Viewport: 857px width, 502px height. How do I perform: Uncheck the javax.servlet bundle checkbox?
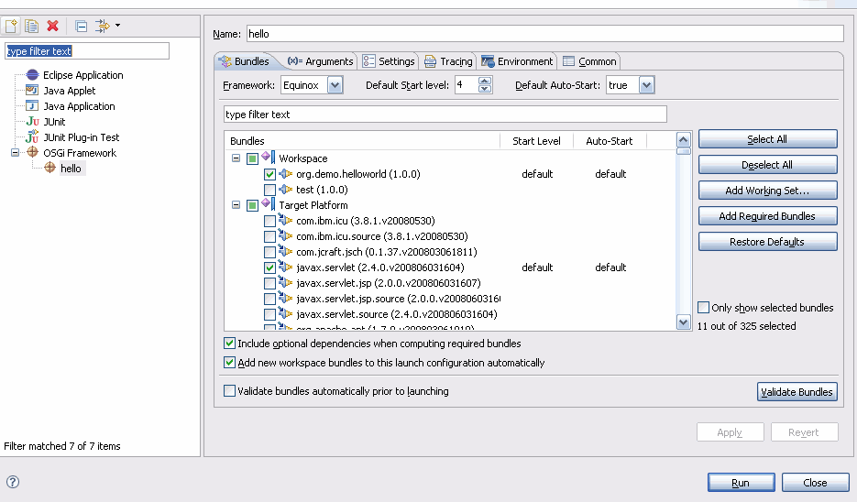pyautogui.click(x=269, y=267)
